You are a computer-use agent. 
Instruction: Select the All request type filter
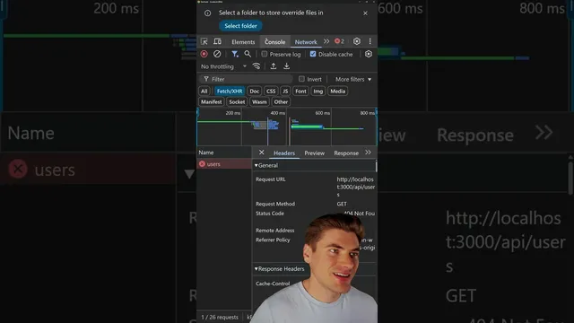pyautogui.click(x=204, y=92)
